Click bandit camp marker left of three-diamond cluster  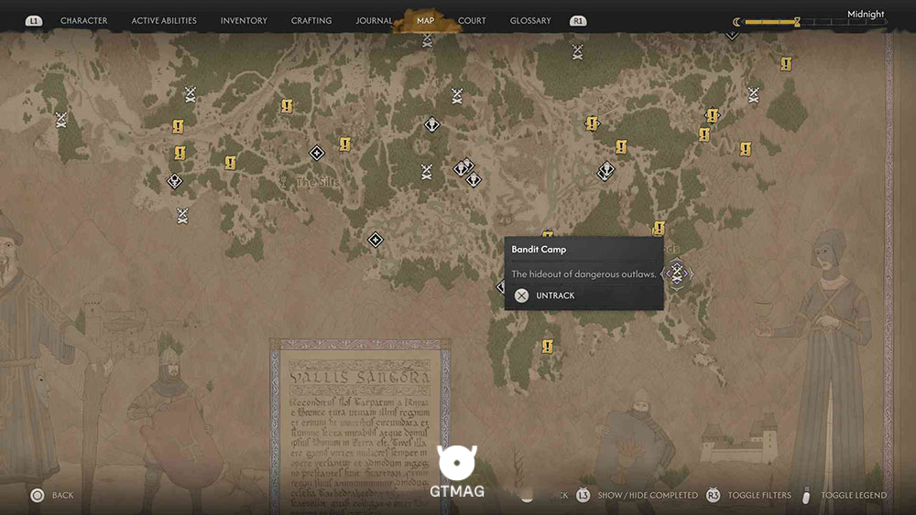click(427, 171)
